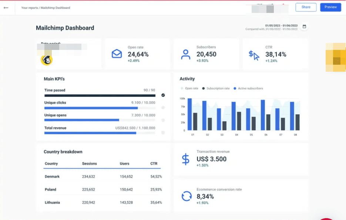This screenshot has width=346, height=220.
Task: Sort by the Users column header
Action: point(124,163)
